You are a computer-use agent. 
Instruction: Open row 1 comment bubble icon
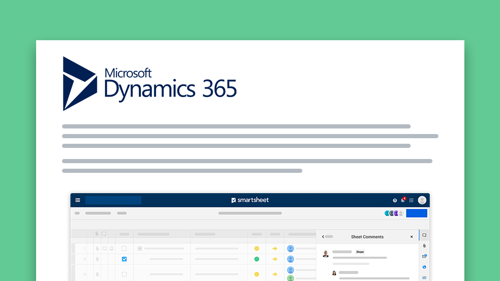click(x=105, y=249)
